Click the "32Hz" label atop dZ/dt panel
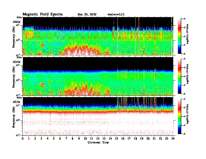The width and height of the screenshot is (206, 159). coord(19,97)
